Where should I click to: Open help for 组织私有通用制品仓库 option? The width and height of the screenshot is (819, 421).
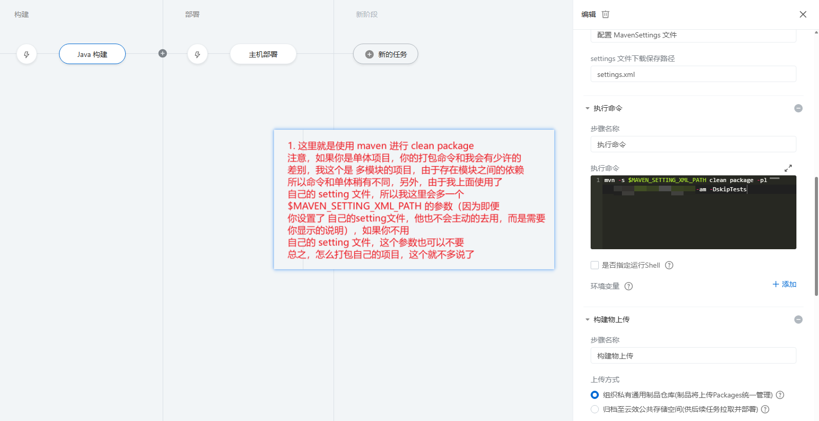pos(780,395)
